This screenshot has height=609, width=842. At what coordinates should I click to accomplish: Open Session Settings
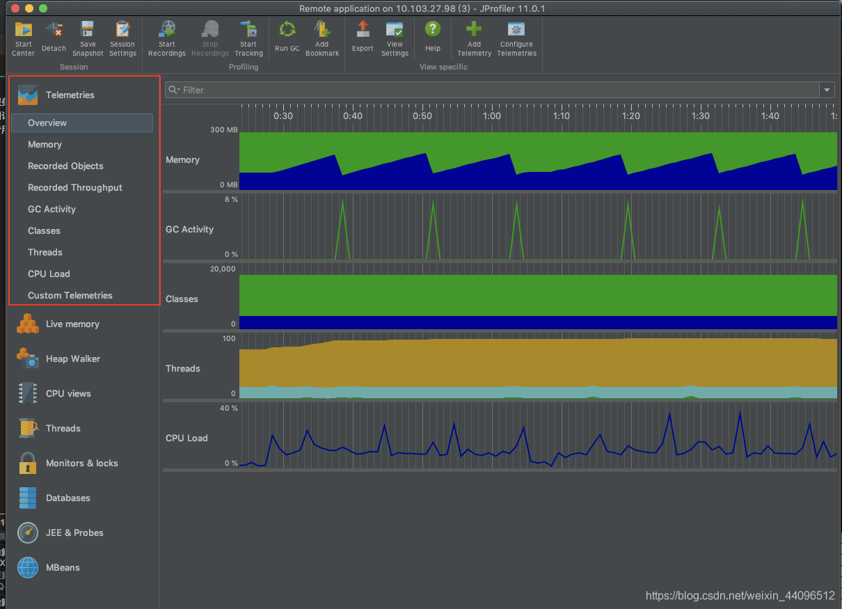click(x=122, y=39)
